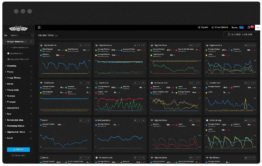
Task: Open the Jul 1 - Jul 31, 2021 date range picker
Action: point(240,34)
